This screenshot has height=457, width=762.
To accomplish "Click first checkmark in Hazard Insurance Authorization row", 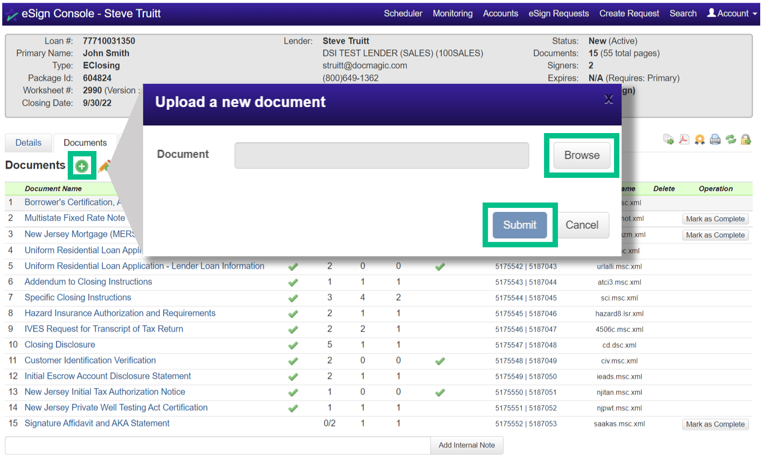I will 293,314.
